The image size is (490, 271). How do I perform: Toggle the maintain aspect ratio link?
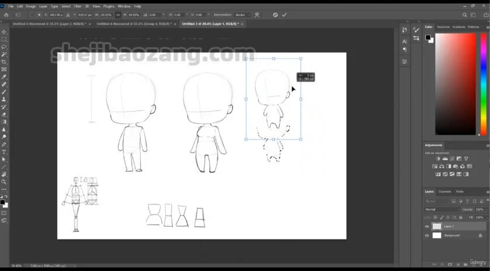[119, 15]
